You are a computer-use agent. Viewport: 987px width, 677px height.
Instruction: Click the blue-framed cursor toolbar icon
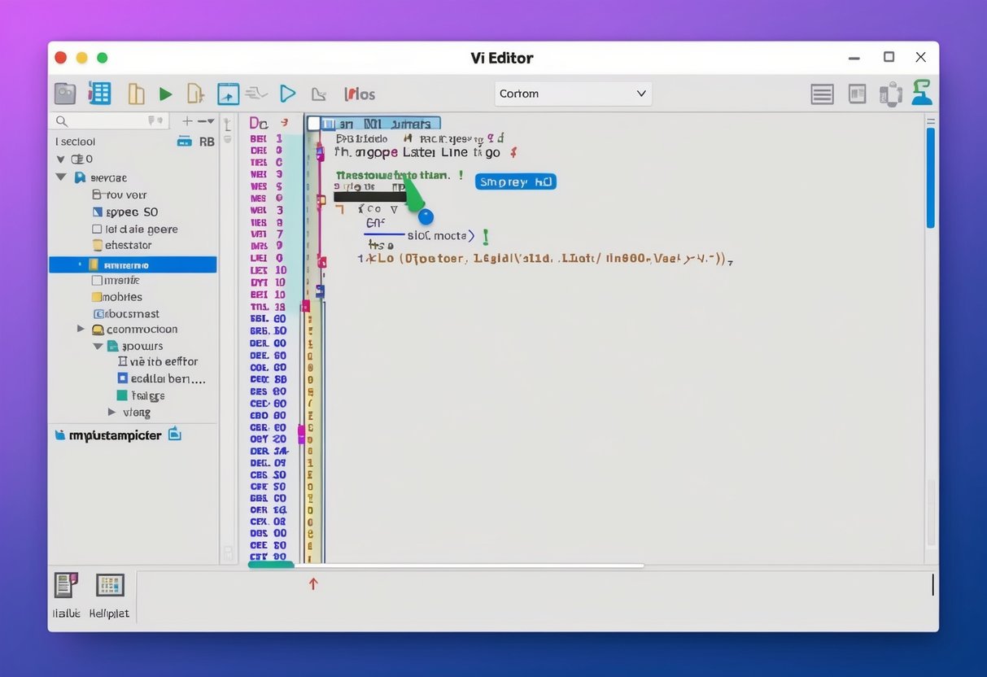click(x=228, y=94)
